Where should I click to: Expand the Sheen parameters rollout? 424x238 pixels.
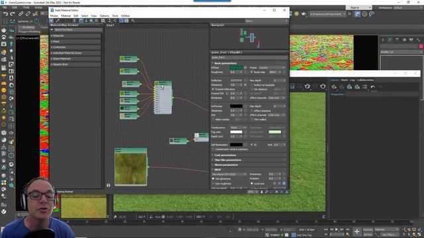pyautogui.click(x=248, y=165)
